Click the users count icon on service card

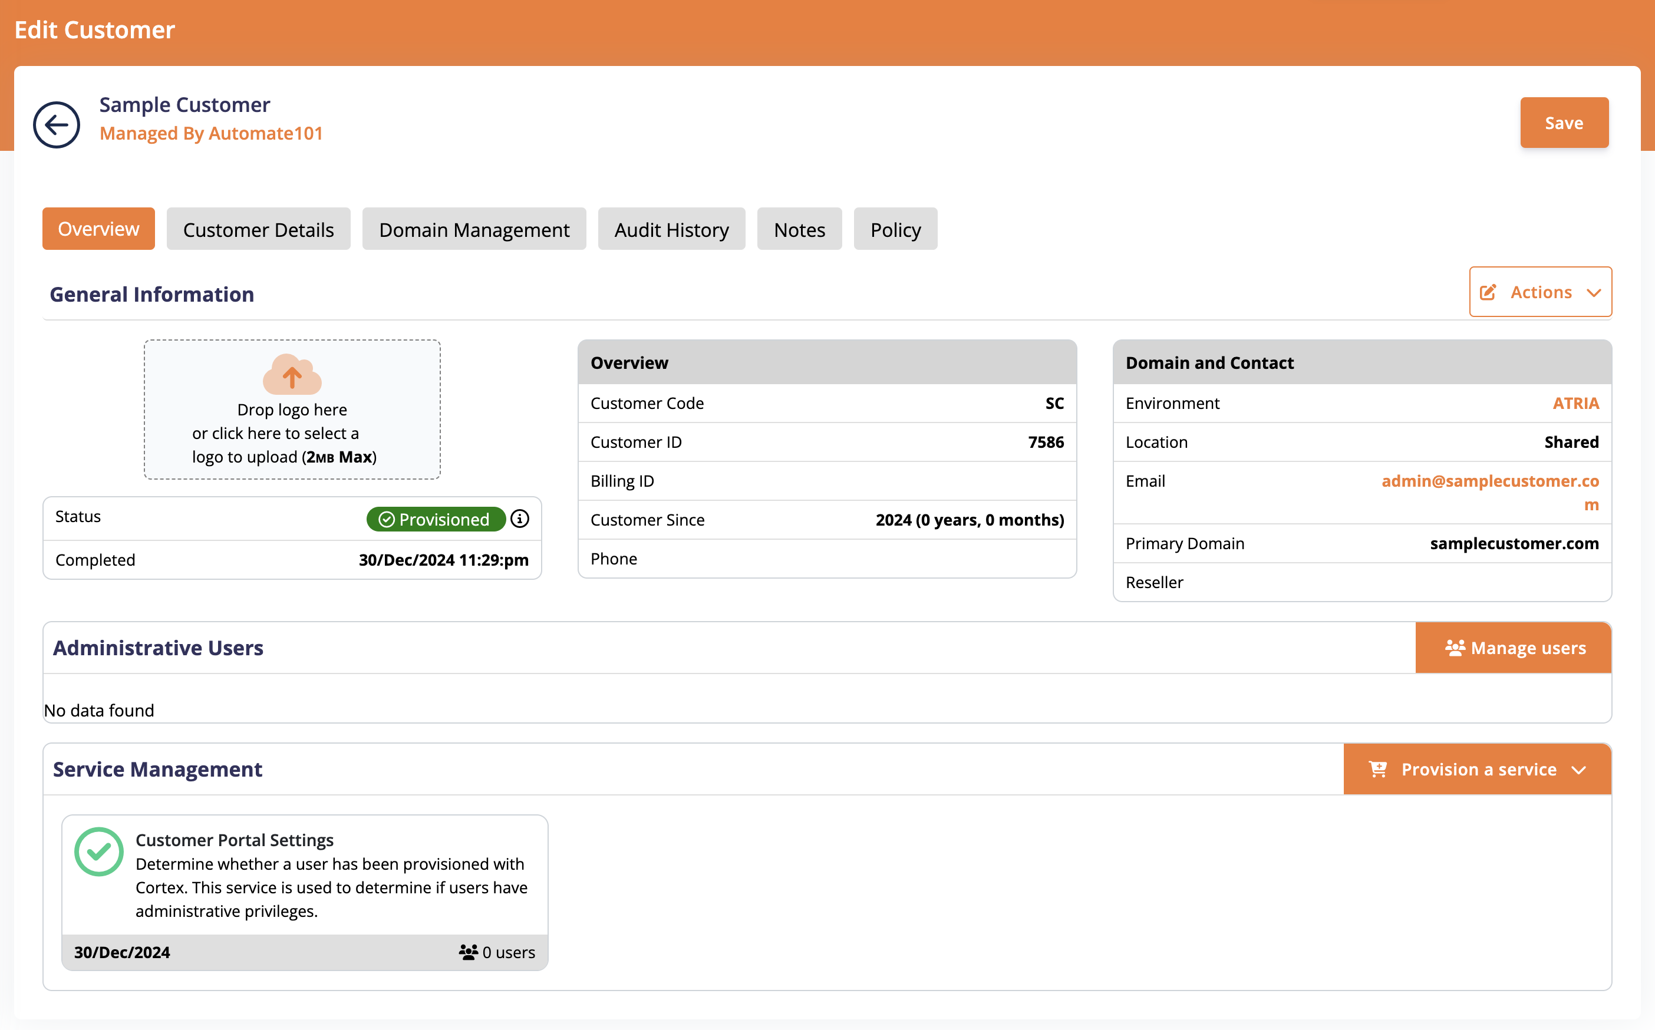pos(469,950)
